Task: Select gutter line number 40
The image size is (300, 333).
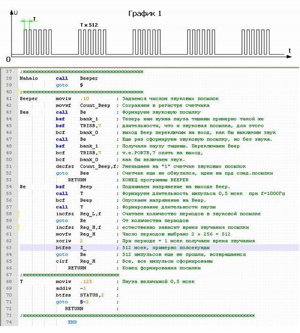Action: point(9,92)
